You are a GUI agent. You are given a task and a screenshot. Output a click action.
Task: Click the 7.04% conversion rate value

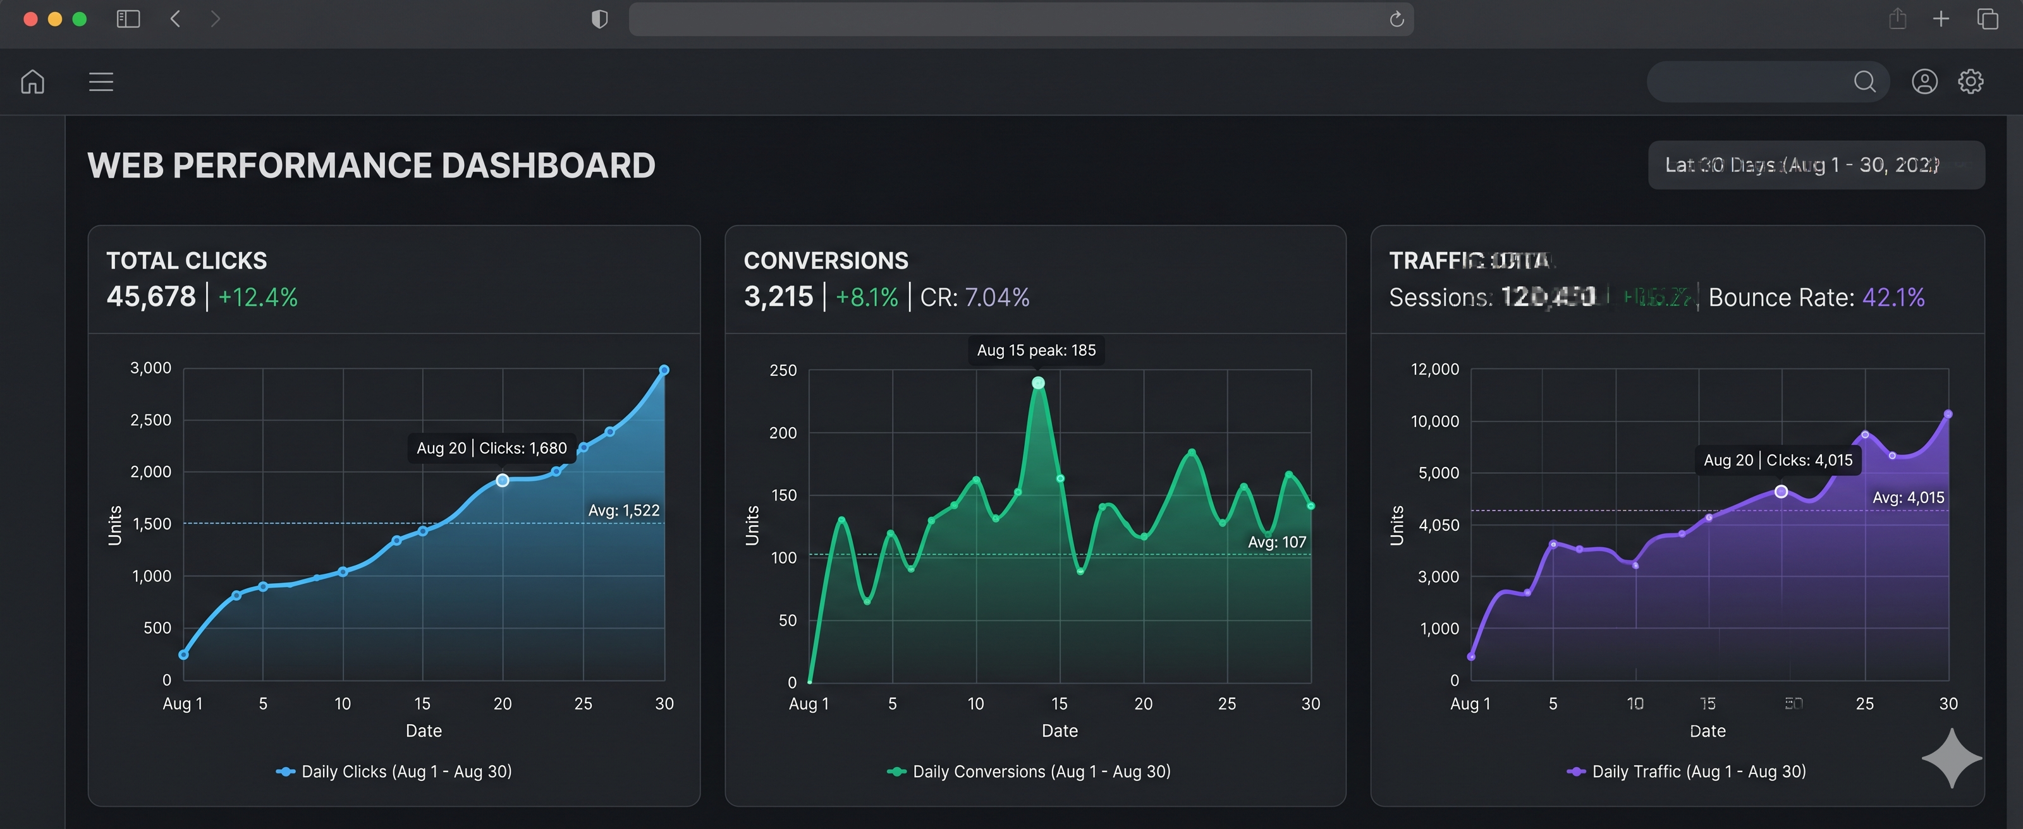click(996, 298)
